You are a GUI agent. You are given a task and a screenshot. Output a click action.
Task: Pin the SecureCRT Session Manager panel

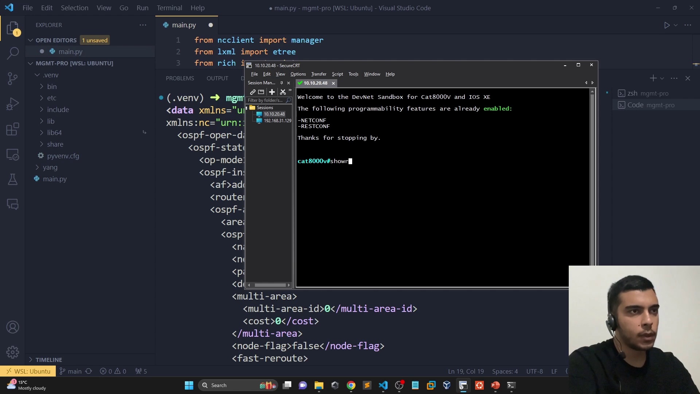click(x=281, y=83)
